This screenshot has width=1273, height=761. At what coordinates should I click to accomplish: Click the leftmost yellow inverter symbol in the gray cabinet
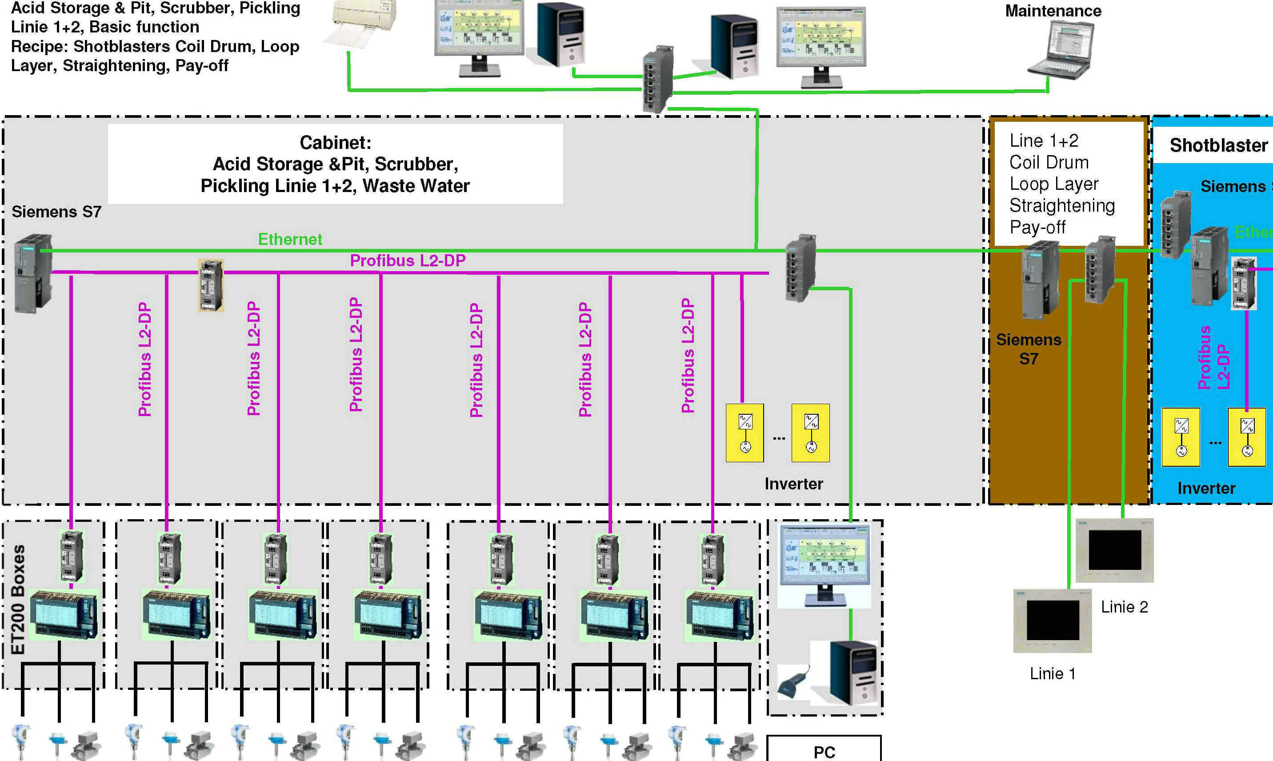(x=745, y=433)
